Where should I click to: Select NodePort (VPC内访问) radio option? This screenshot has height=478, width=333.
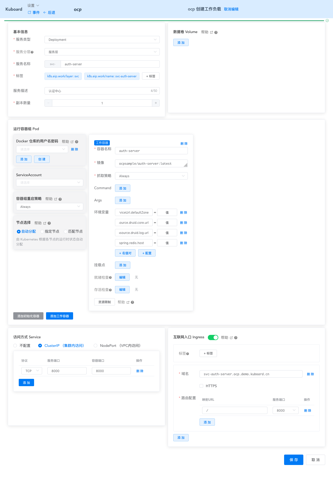(x=95, y=346)
